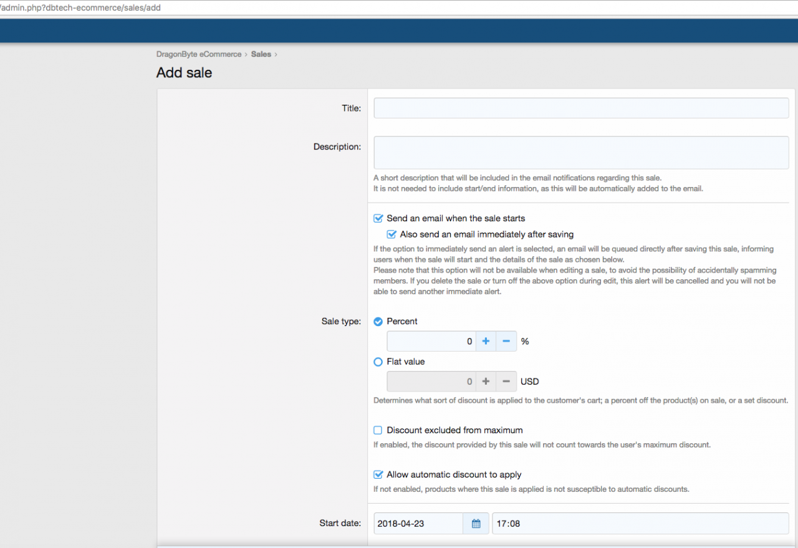The width and height of the screenshot is (798, 548).
Task: Enable 'Discount excluded from maximum' checkbox
Action: [378, 430]
